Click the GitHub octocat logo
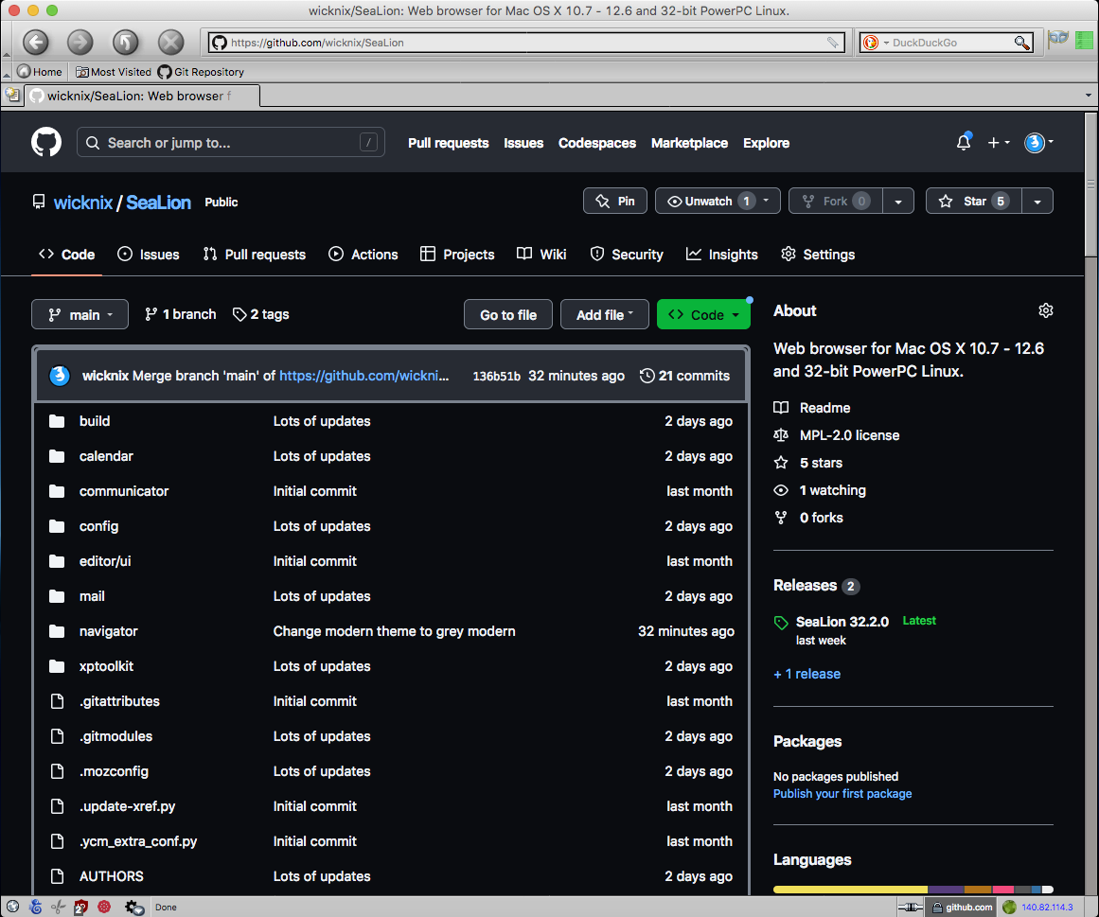Screen dimensions: 1099x917 point(46,142)
